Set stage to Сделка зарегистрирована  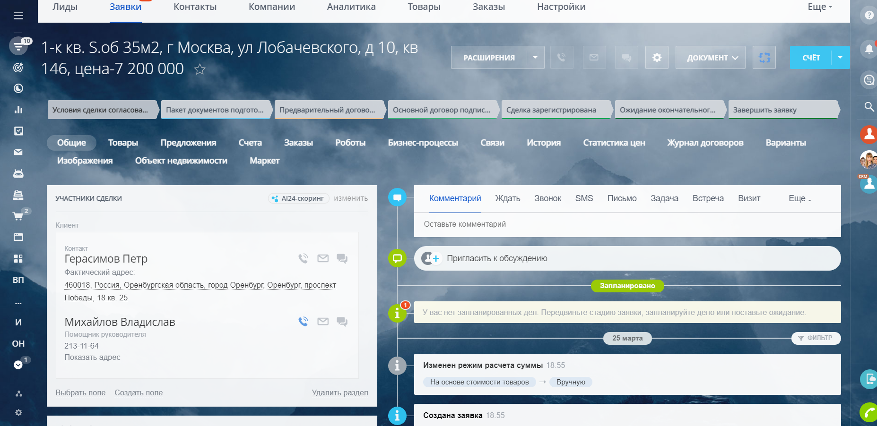(x=557, y=110)
